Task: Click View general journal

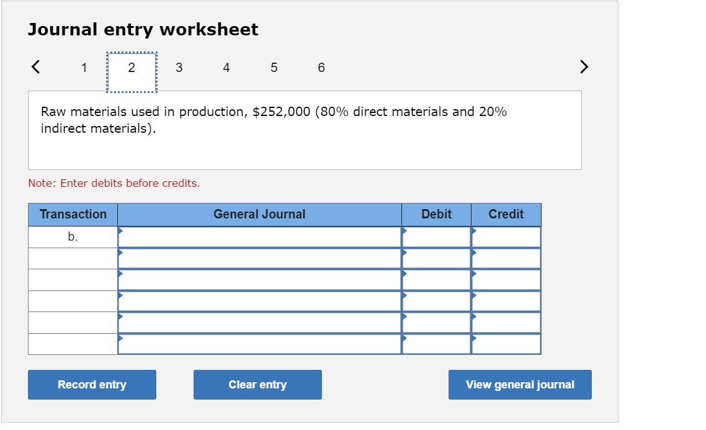Action: tap(520, 384)
